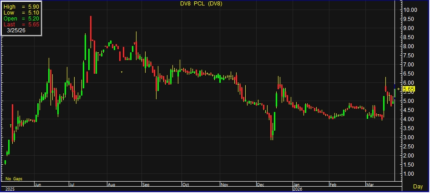Click the 3/25/26 date in info box
This screenshot has height=193, width=430.
(x=16, y=31)
